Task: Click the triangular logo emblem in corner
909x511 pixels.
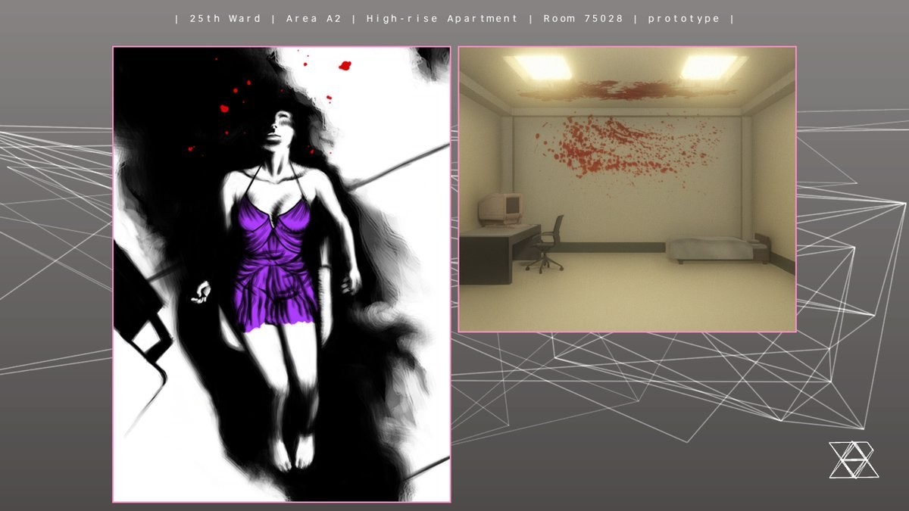Action: pyautogui.click(x=853, y=460)
